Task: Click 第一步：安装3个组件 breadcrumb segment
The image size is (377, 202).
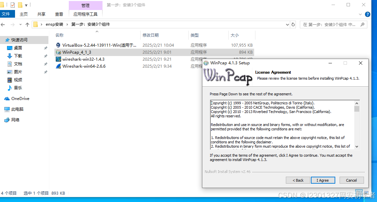Action: click(90, 24)
